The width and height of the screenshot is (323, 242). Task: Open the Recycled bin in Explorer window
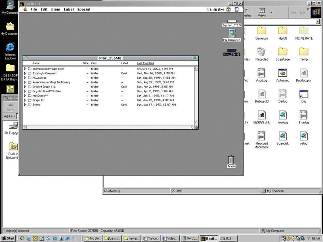(262, 54)
